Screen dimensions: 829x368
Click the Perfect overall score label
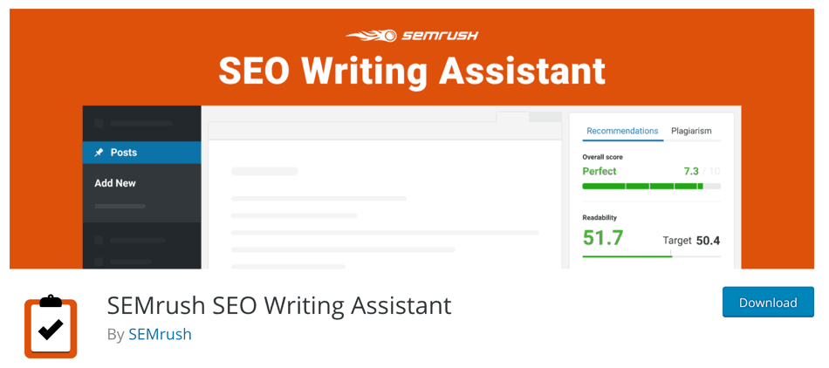[x=599, y=171]
